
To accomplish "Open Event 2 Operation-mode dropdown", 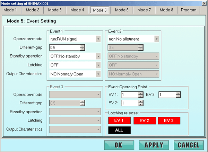I will (x=156, y=39).
